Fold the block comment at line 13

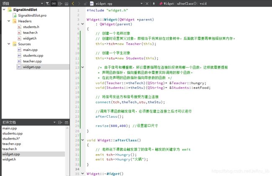[83, 67]
